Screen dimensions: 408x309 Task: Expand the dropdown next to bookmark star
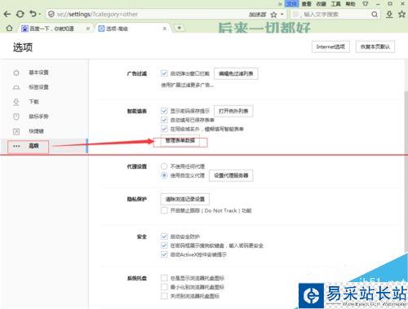point(282,15)
